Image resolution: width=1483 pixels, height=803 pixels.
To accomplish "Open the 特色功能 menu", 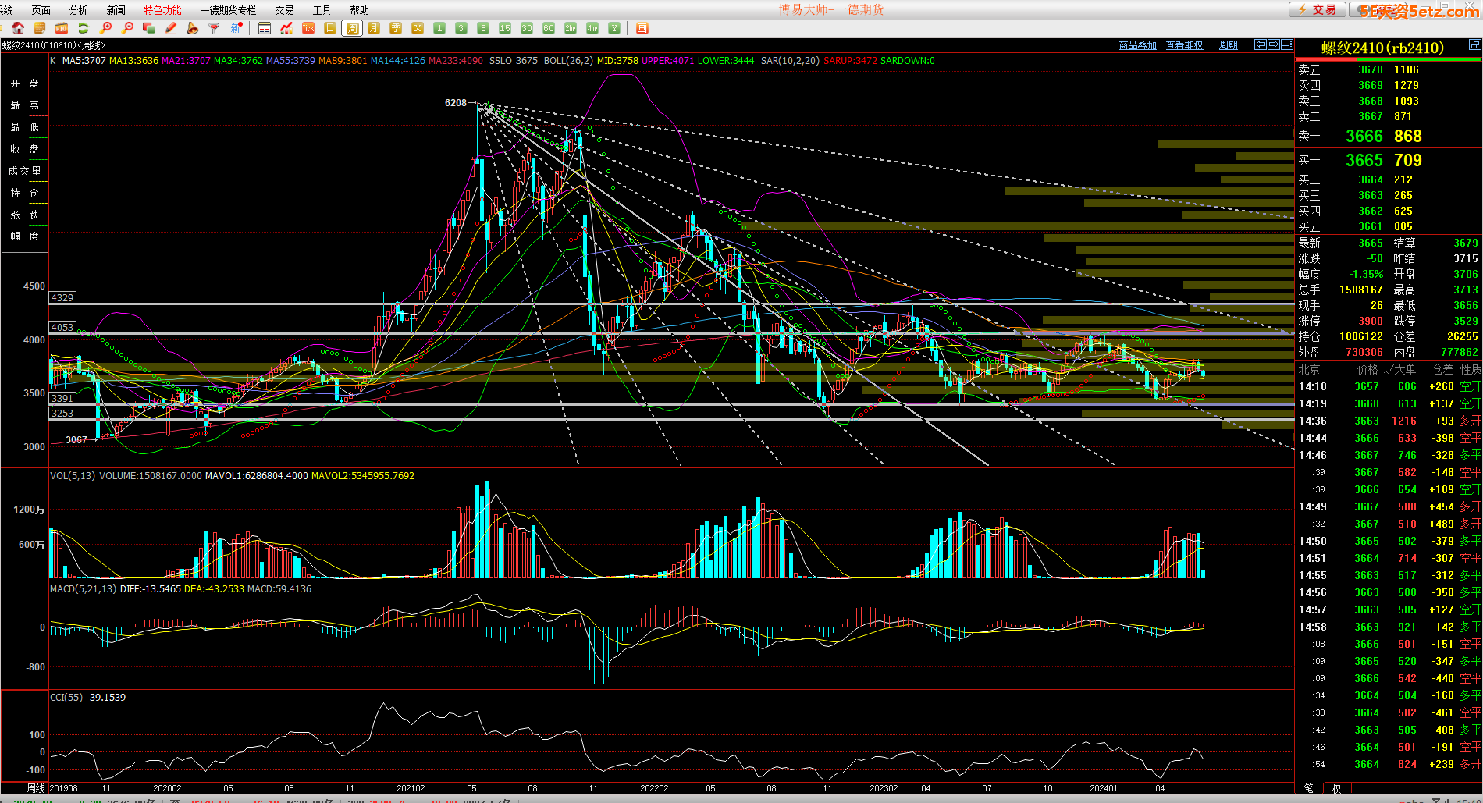I will 162,10.
